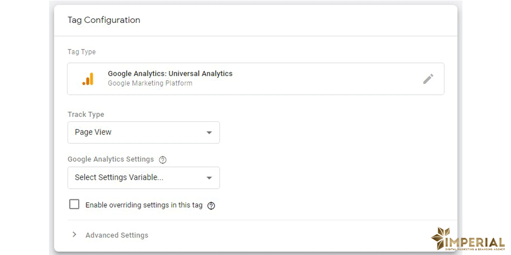Open the Select Settings Variable dropdown
Viewport: 511px width, 255px height.
pyautogui.click(x=143, y=177)
